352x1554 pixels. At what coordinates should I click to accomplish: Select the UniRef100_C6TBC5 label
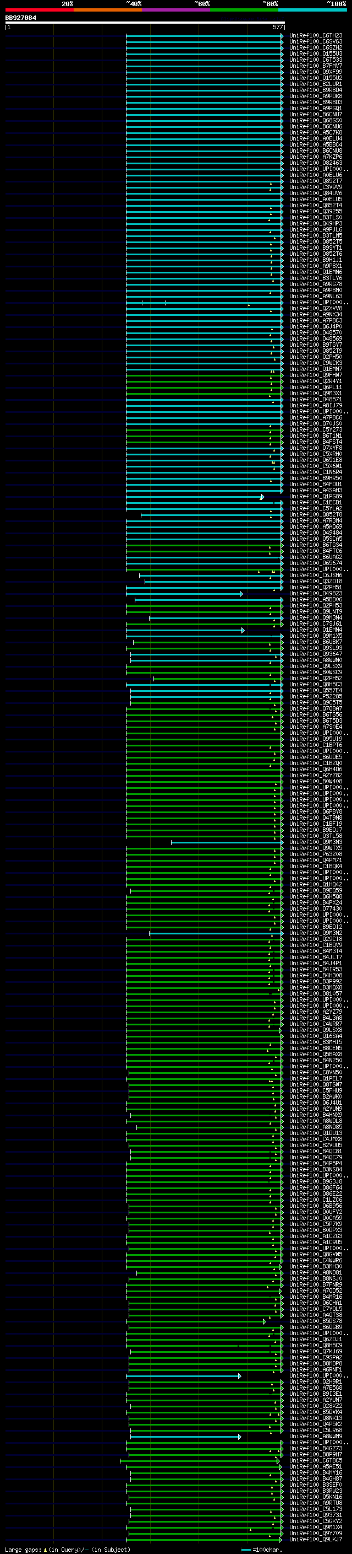pyautogui.click(x=315, y=1461)
